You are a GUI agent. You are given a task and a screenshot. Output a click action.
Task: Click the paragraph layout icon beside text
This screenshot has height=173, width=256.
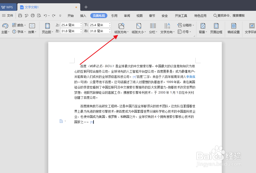pos(61,121)
